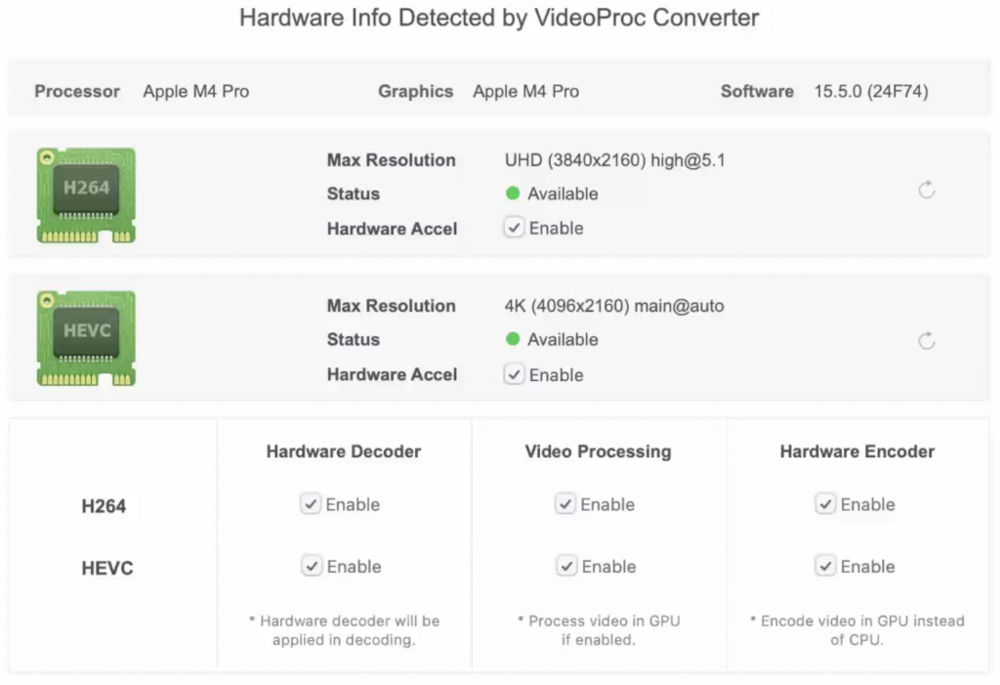Screen dimensions: 1000x685
Task: Click the Apple M4 Pro processor label
Action: 195,91
